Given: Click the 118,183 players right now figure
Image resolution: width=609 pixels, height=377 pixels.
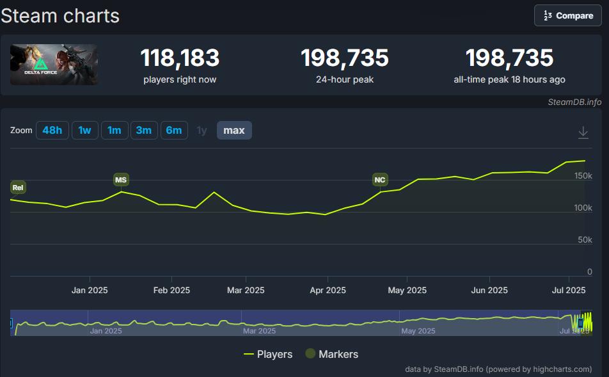Looking at the screenshot, I should 180,58.
